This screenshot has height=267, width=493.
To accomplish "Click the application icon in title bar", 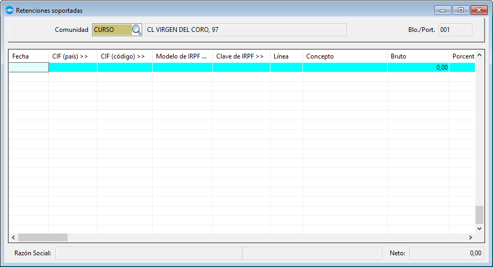I will pos(9,10).
